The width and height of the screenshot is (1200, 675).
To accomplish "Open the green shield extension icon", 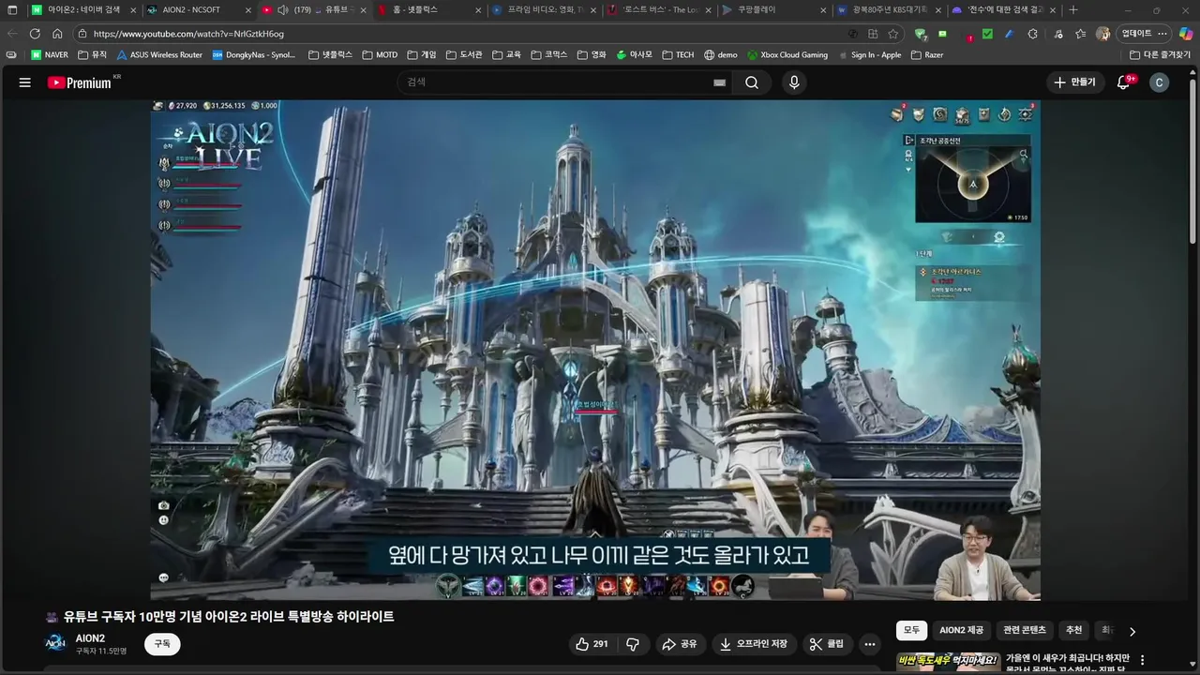I will [x=920, y=34].
